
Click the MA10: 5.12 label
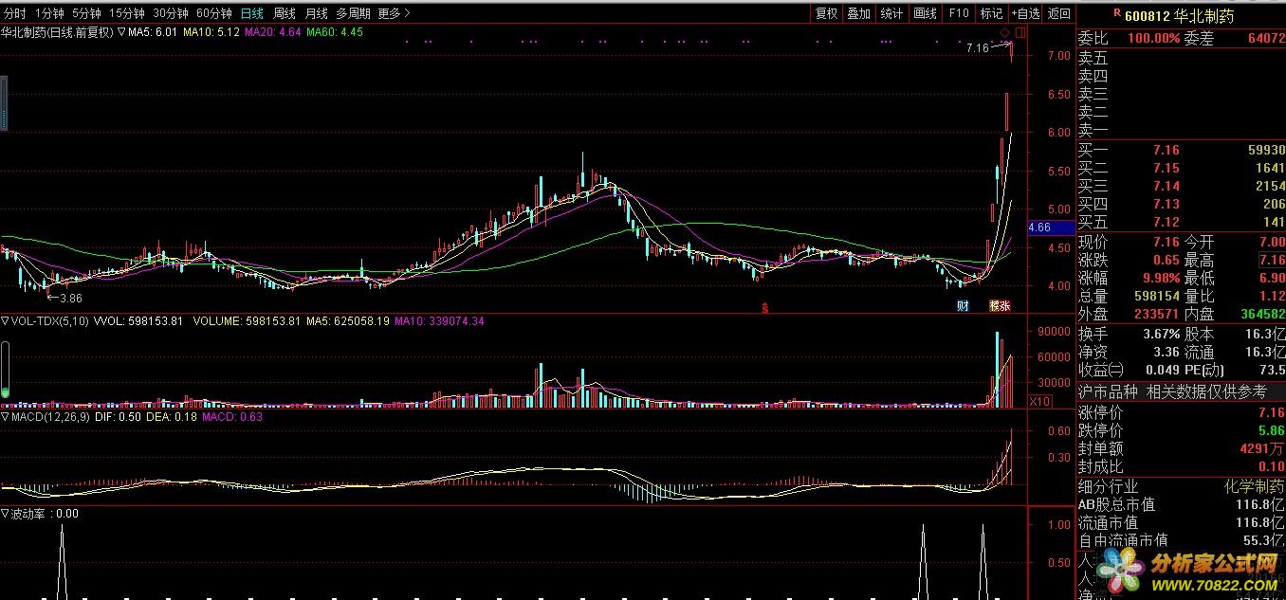(x=211, y=32)
